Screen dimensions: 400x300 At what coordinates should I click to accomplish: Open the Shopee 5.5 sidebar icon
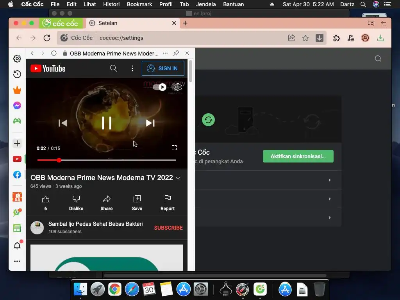click(17, 197)
